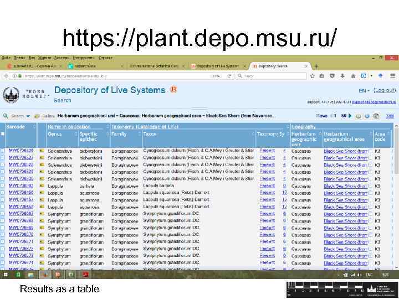Open the Gallery view button

click(45, 116)
